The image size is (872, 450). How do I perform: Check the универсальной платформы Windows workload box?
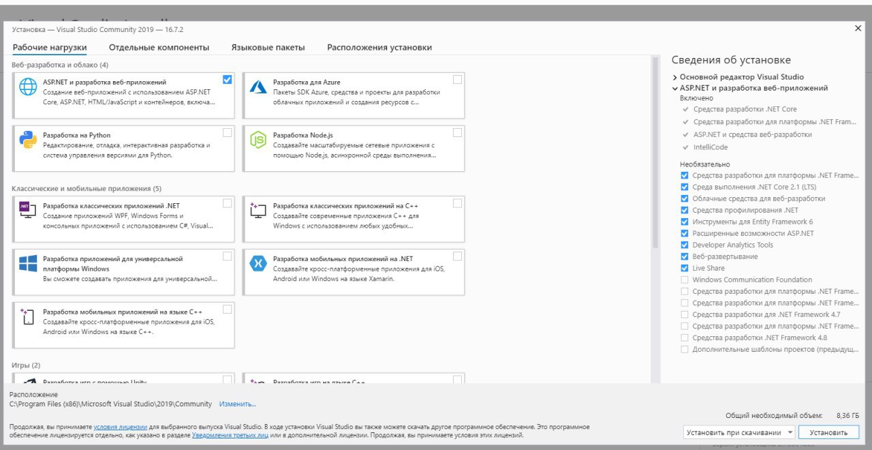point(227,256)
